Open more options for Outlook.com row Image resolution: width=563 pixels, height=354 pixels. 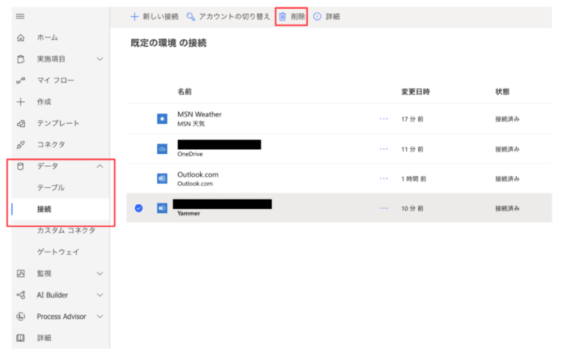[x=383, y=178]
